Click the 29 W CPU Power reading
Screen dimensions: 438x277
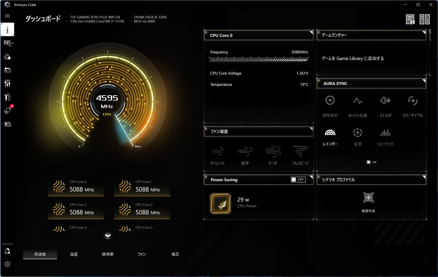point(243,200)
